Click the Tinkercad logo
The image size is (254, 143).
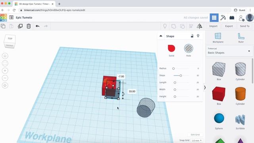pyautogui.click(x=3, y=17)
